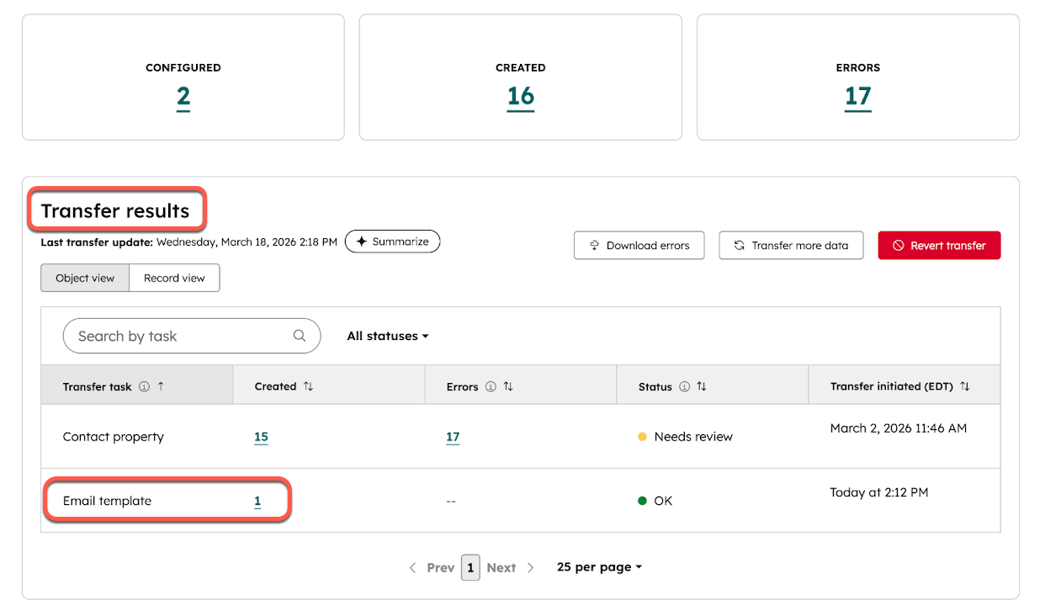This screenshot has width=1045, height=611.
Task: Open Contact property errors count 17
Action: pyautogui.click(x=453, y=437)
